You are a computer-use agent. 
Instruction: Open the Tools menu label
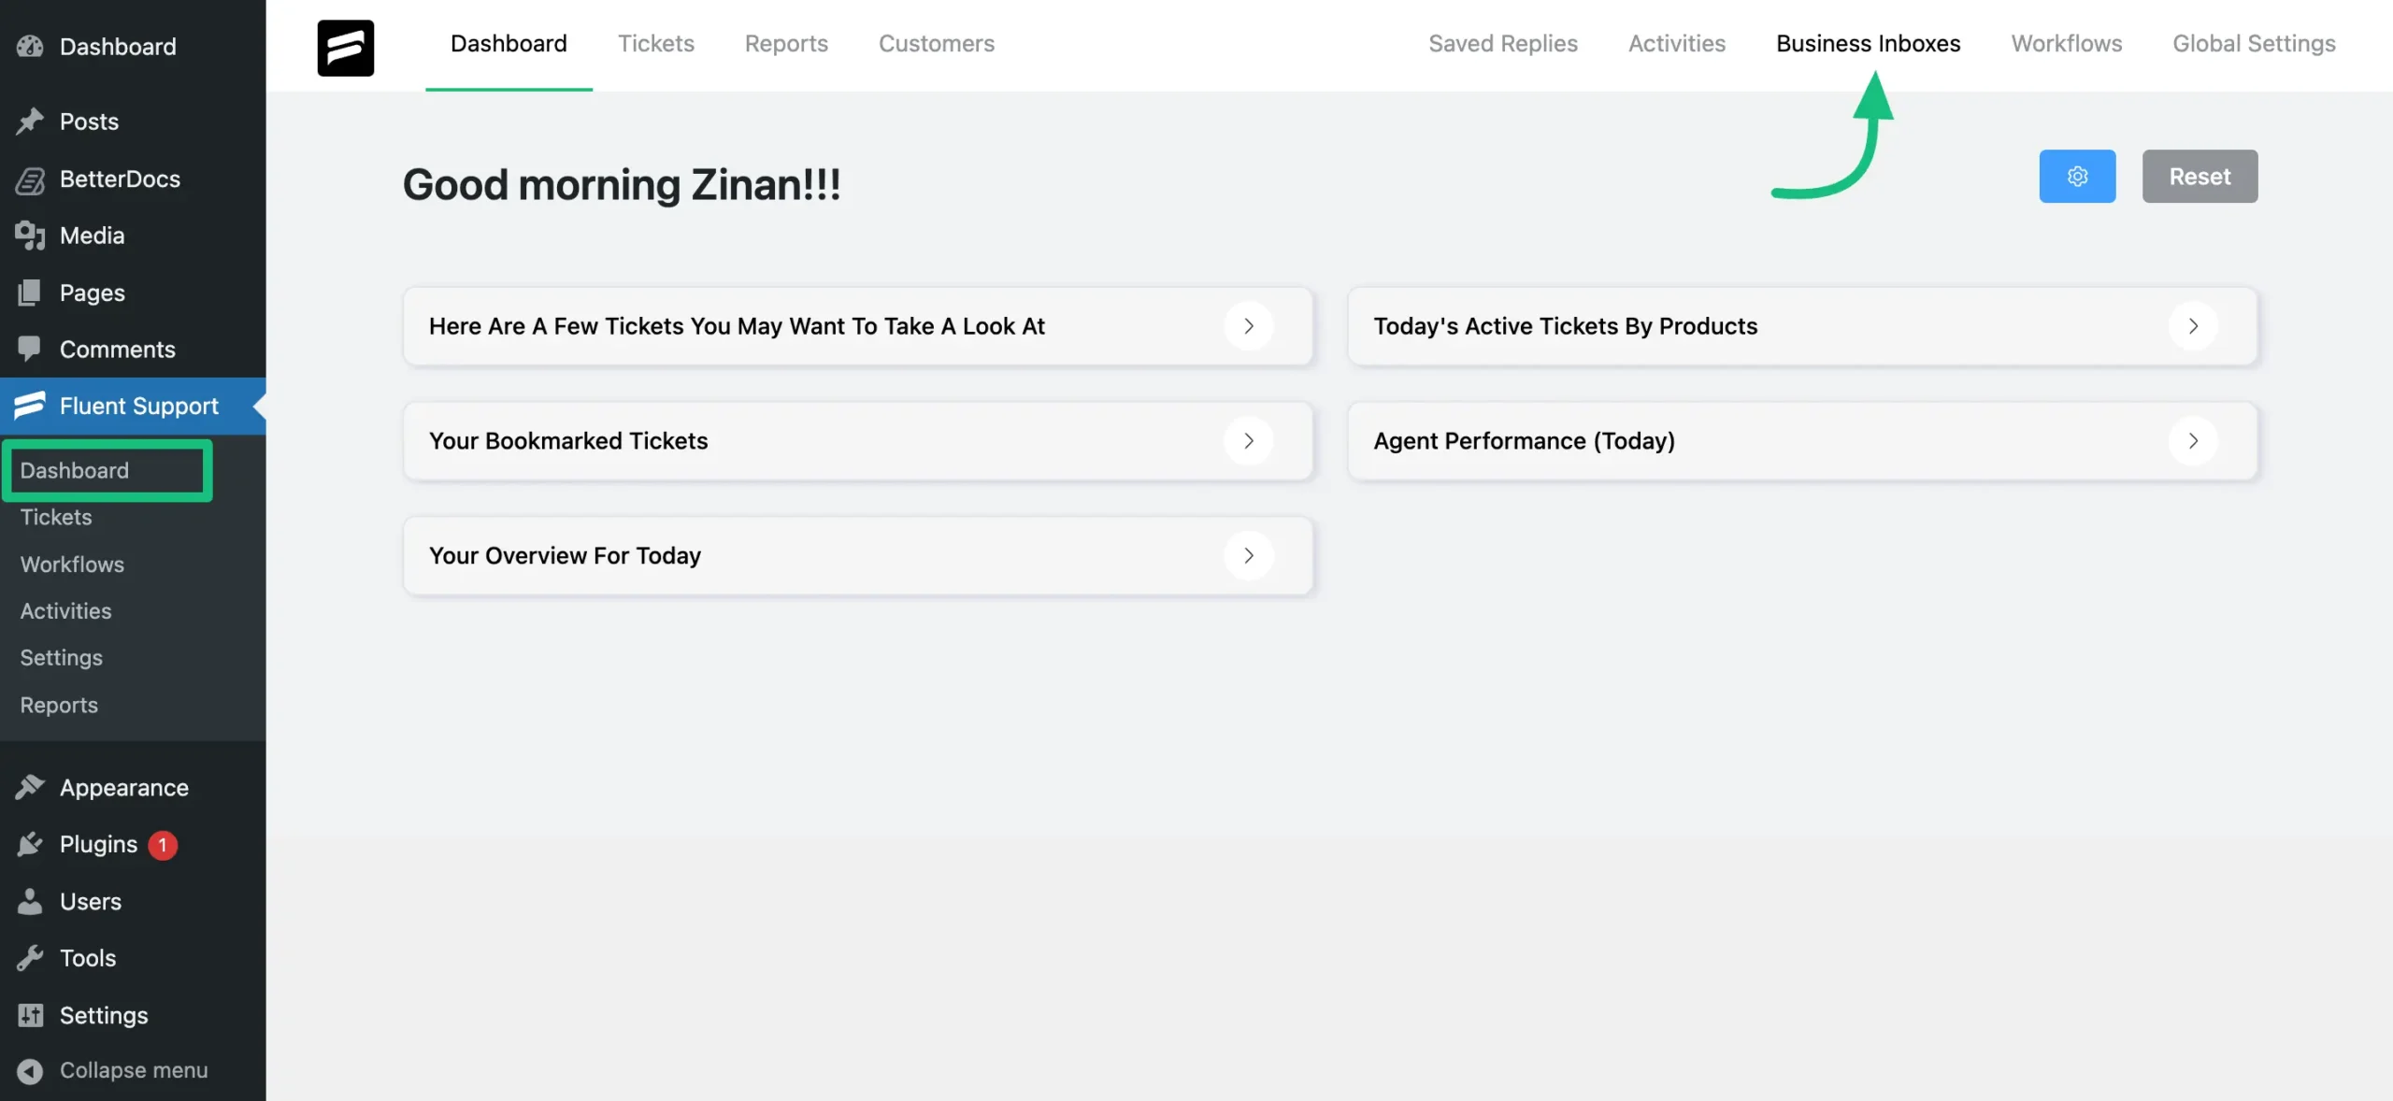coord(88,958)
